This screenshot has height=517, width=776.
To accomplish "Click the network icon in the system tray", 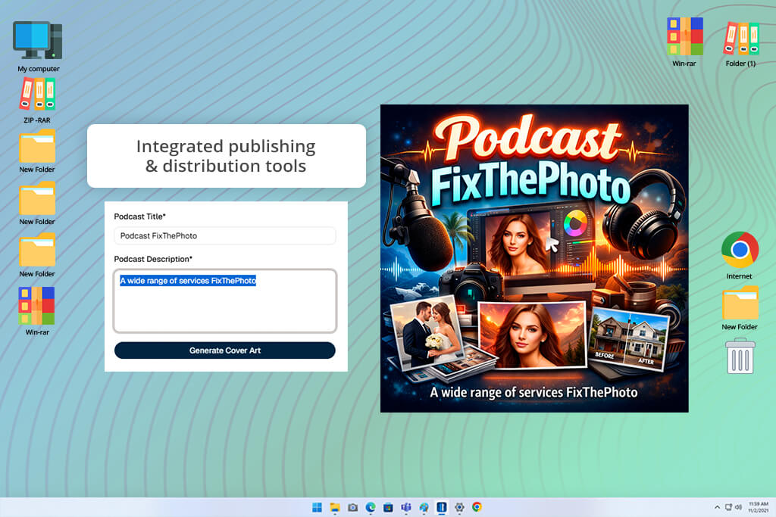I will coord(728,507).
